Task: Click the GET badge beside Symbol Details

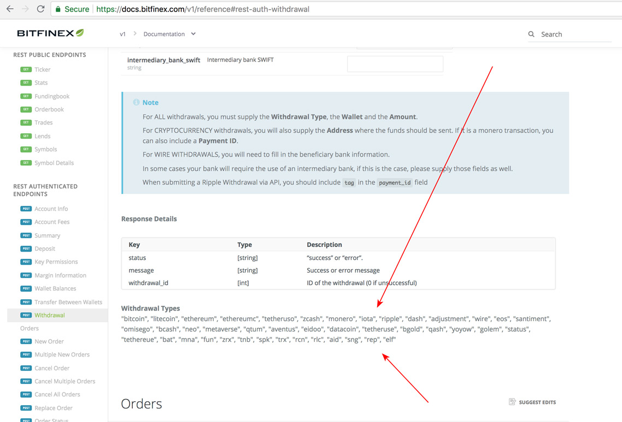Action: pyautogui.click(x=26, y=163)
